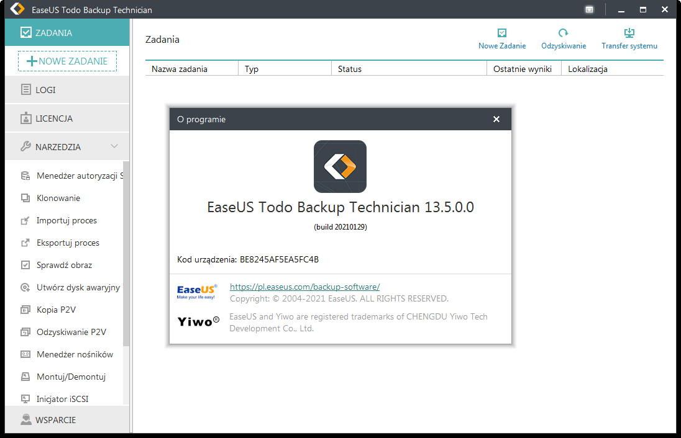Sort by Lokalizacja column header

click(613, 69)
